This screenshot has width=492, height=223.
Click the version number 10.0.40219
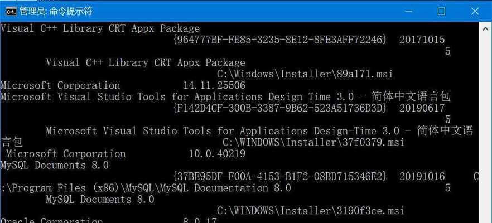tap(217, 154)
